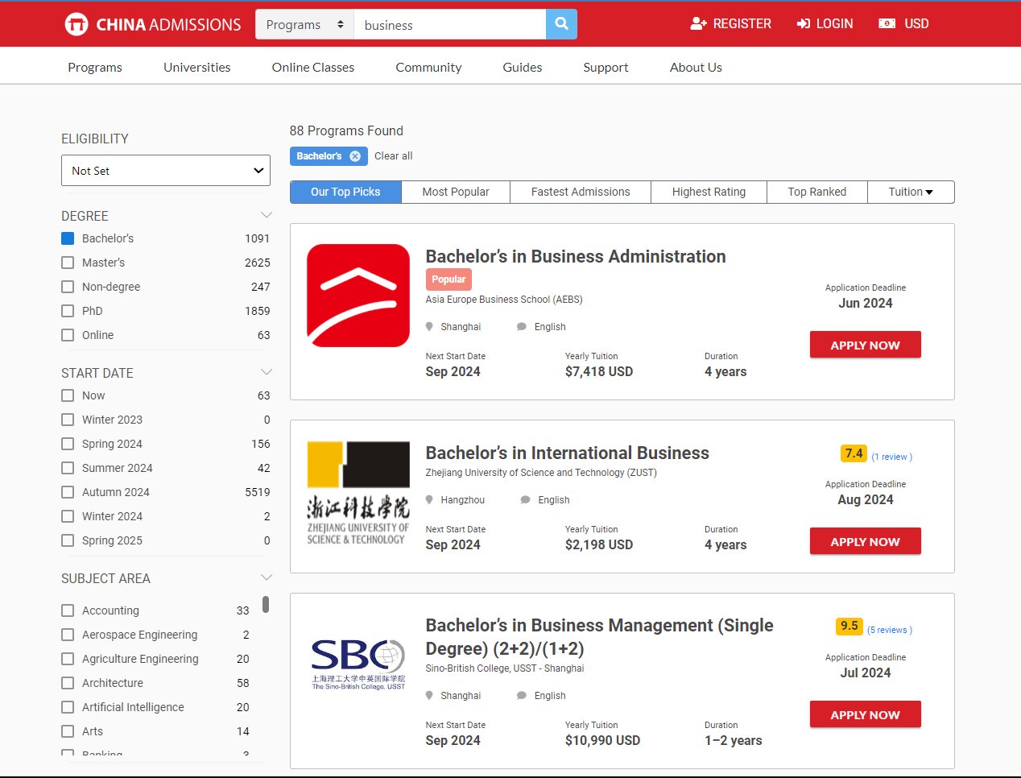Open the Programs search type dropdown
The image size is (1021, 778).
[x=304, y=25]
